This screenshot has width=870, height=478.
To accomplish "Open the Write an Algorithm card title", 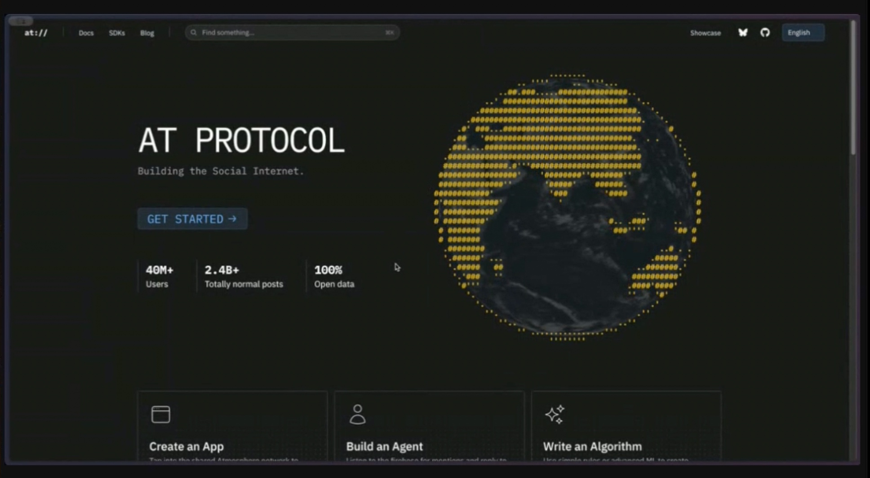I will [592, 447].
